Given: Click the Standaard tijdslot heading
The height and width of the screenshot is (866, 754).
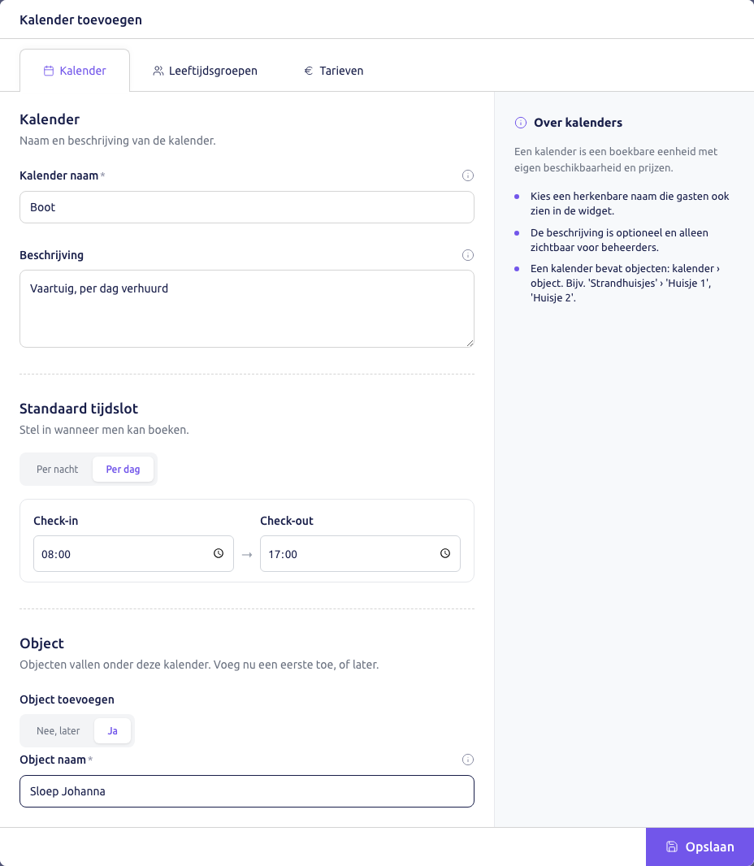Looking at the screenshot, I should click(x=79, y=409).
